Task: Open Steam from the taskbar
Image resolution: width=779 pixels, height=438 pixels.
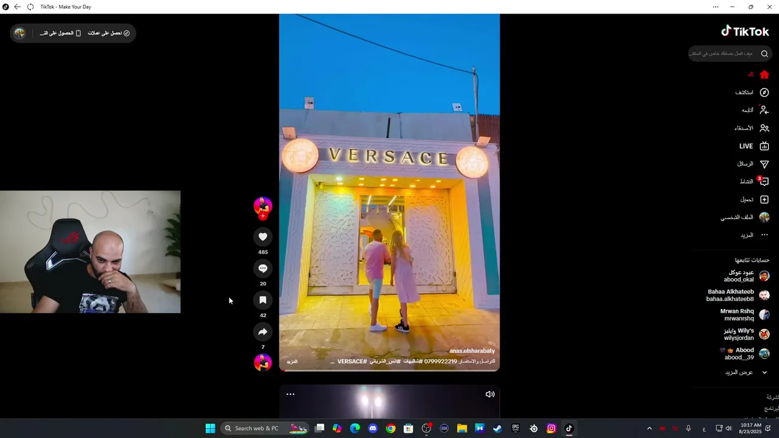Action: pos(497,428)
